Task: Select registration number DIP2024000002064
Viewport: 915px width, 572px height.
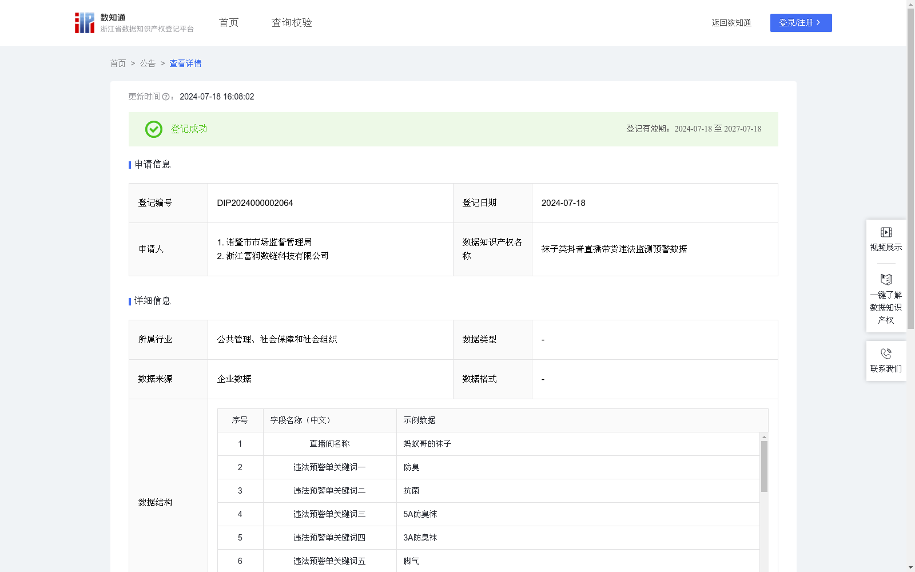Action: (255, 203)
